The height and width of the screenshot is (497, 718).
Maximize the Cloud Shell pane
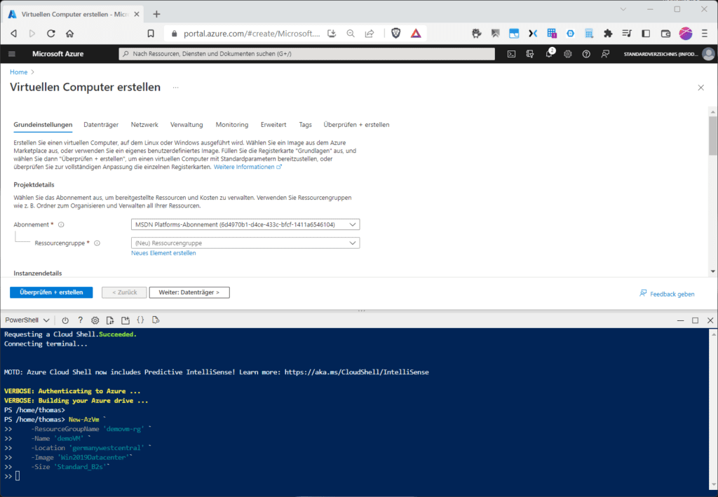pyautogui.click(x=695, y=320)
